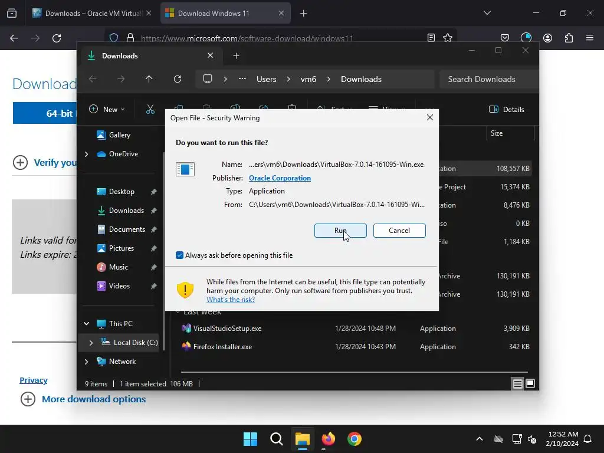Open the Firefox hamburger menu
The height and width of the screenshot is (453, 604).
[x=590, y=38]
